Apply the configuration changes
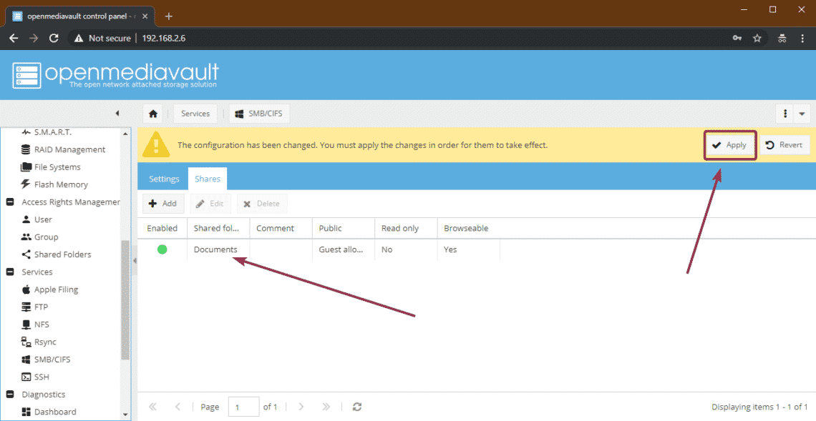Screen dimensions: 816x421 point(729,145)
